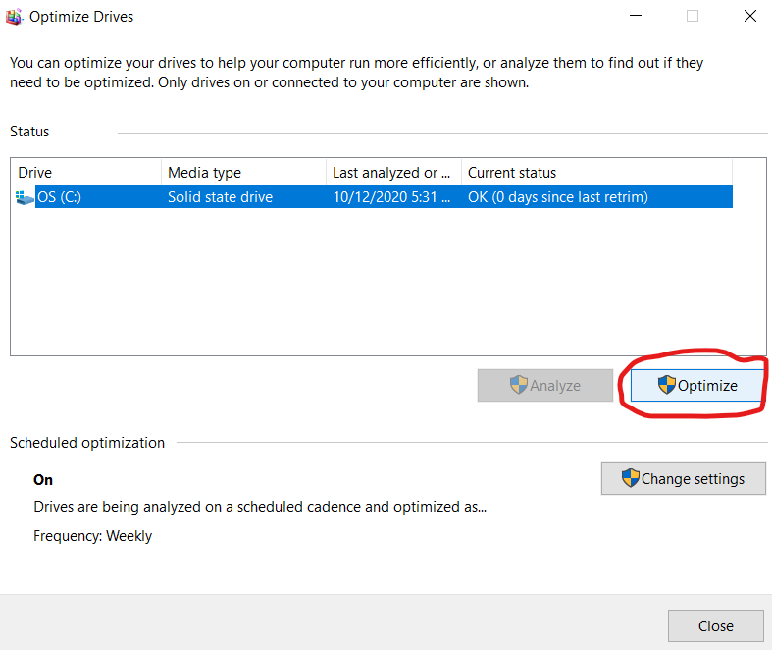Image resolution: width=772 pixels, height=650 pixels.
Task: Sort by the Drive column header
Action: pos(87,173)
